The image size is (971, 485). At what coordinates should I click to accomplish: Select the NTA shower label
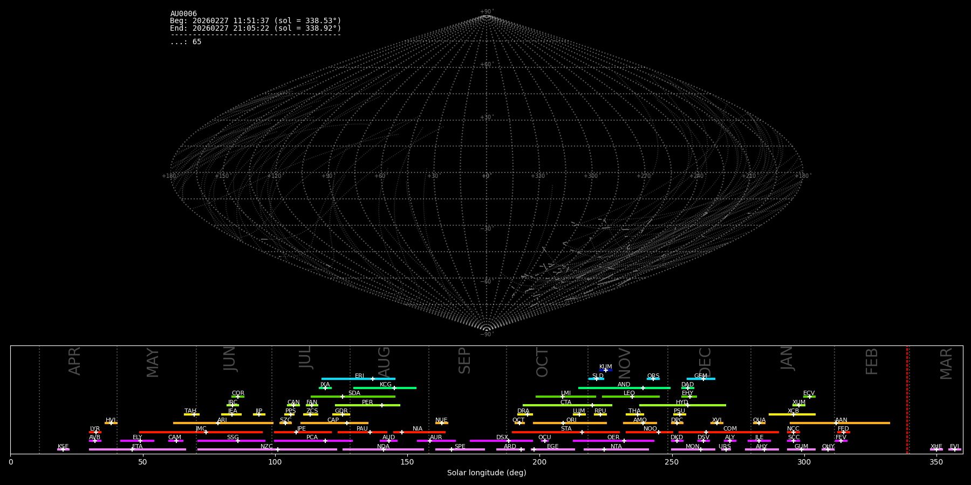[x=616, y=447]
